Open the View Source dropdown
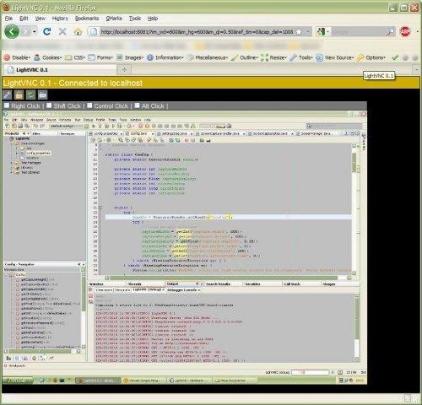422x405 pixels. (x=335, y=57)
